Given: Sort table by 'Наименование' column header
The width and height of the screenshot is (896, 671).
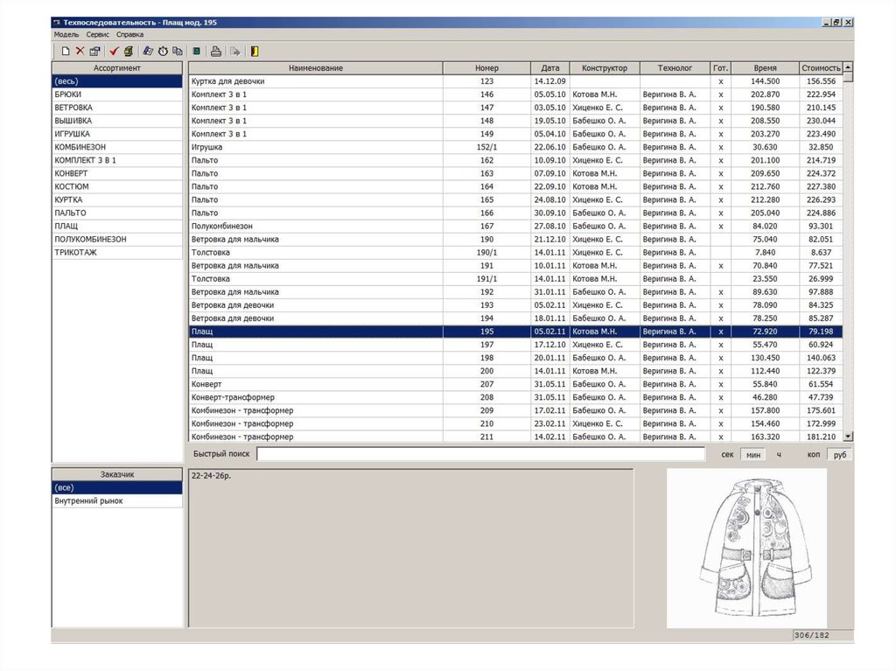Looking at the screenshot, I should coord(315,68).
